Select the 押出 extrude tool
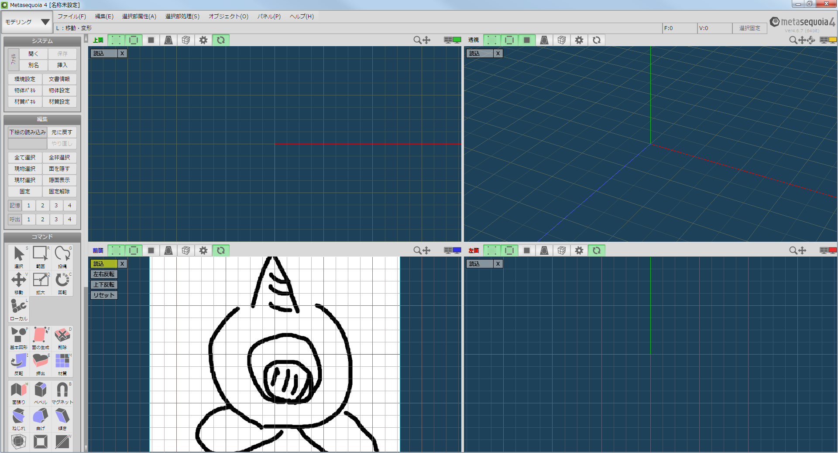The image size is (838, 453). [x=41, y=364]
